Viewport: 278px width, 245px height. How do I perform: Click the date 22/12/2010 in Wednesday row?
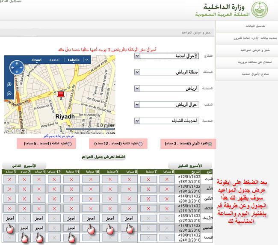pyautogui.click(x=189, y=221)
